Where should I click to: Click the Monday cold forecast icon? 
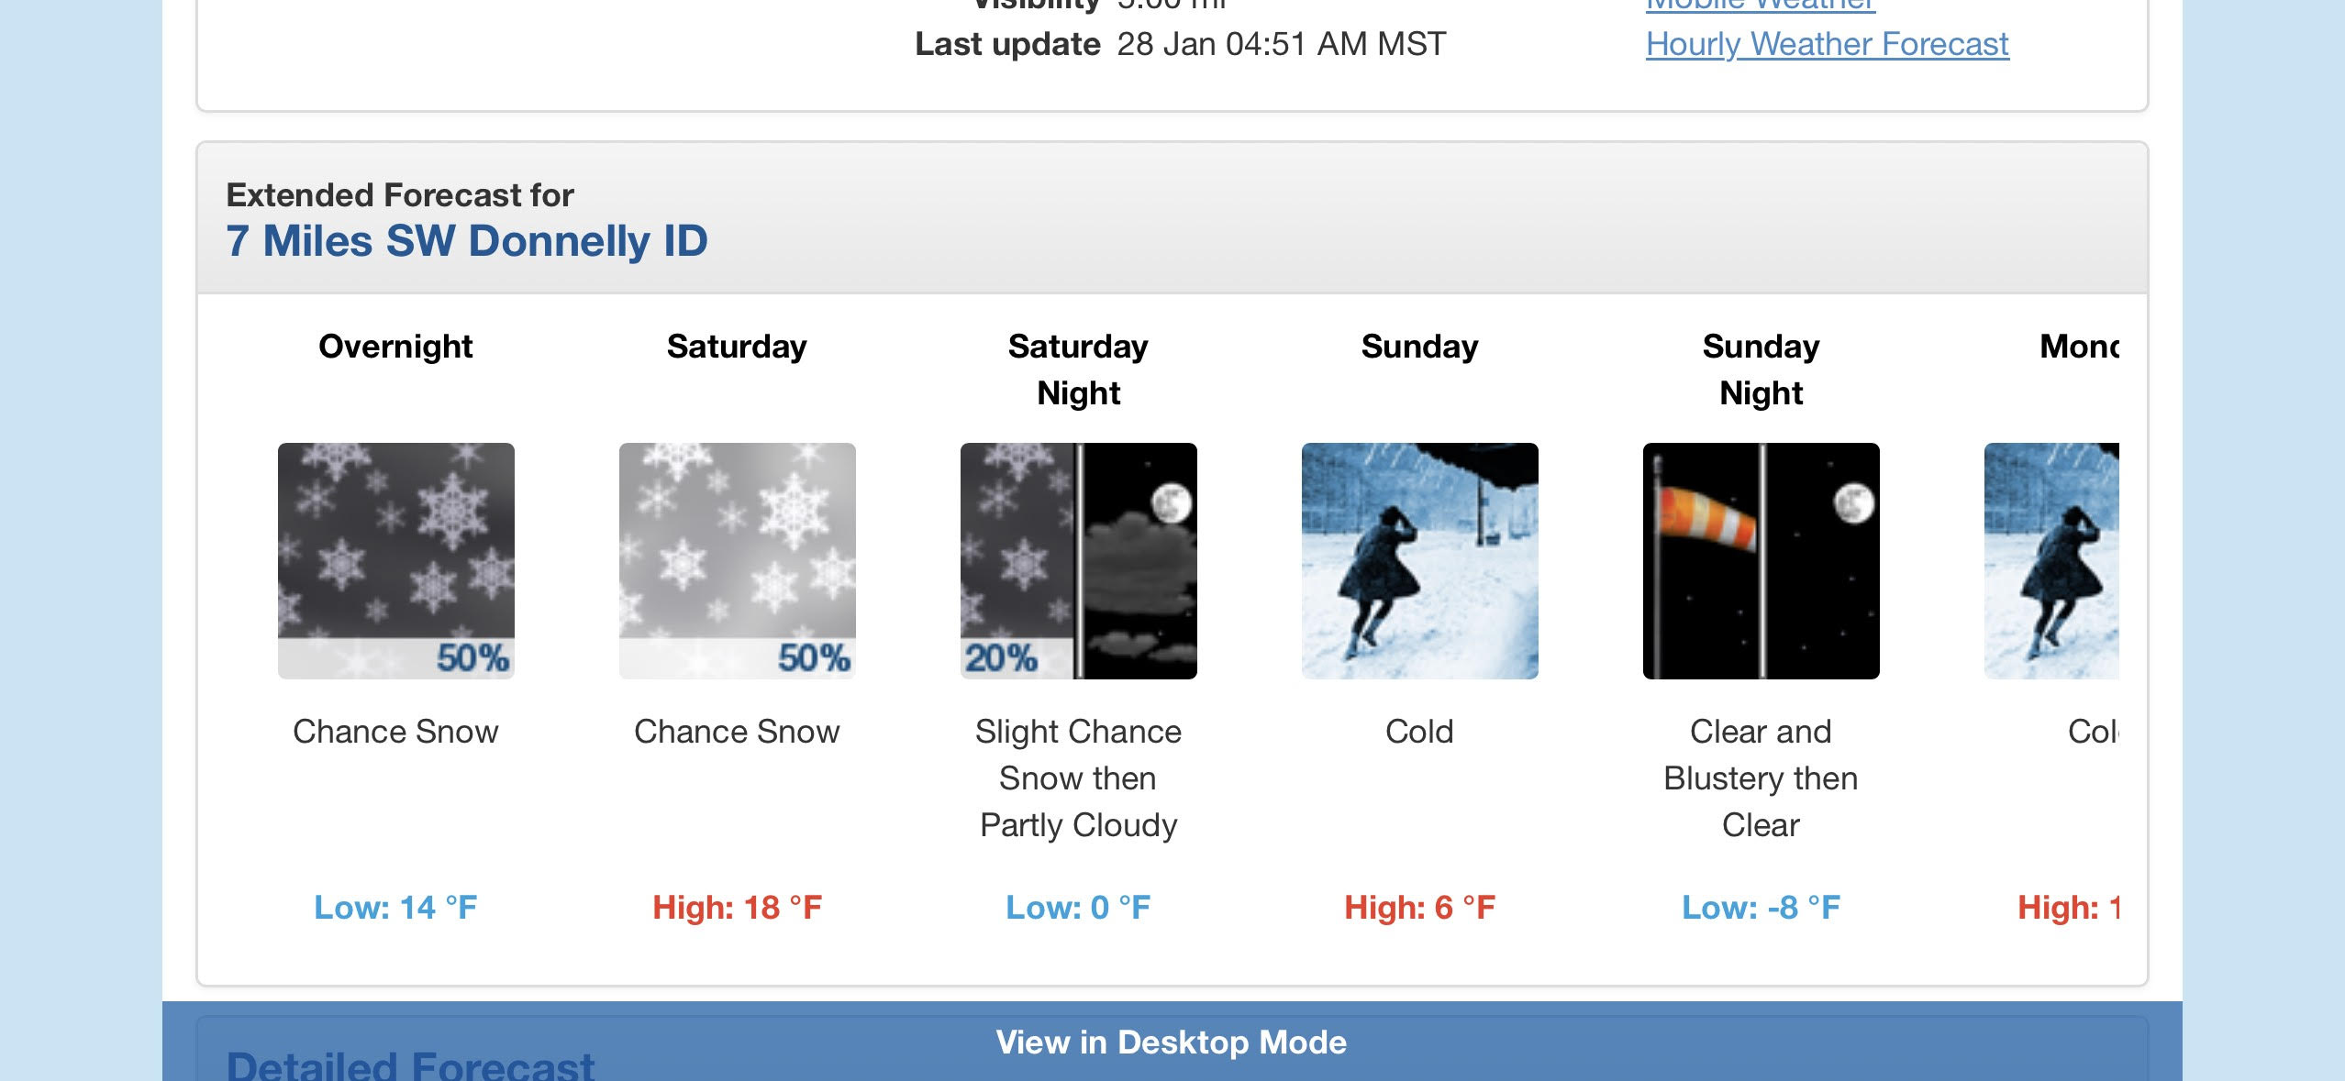point(2051,560)
